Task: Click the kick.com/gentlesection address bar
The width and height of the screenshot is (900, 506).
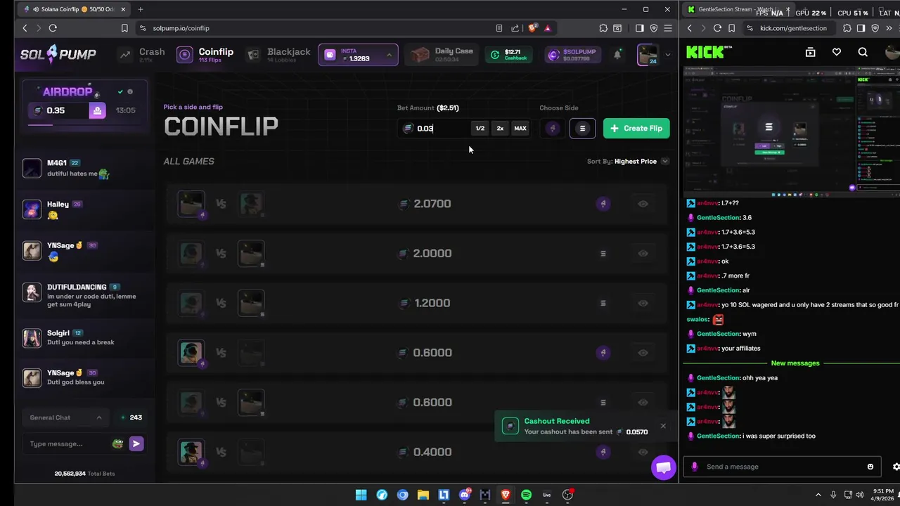Action: pyautogui.click(x=791, y=28)
